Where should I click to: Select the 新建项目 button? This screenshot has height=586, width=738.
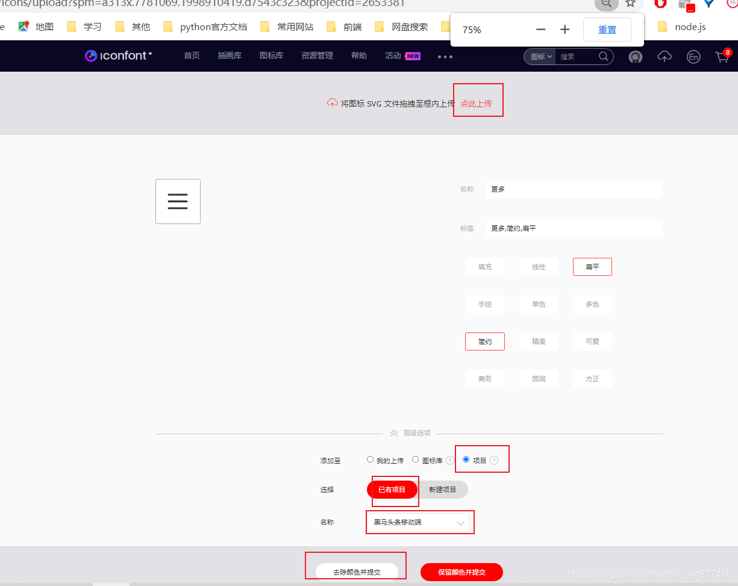pyautogui.click(x=443, y=490)
